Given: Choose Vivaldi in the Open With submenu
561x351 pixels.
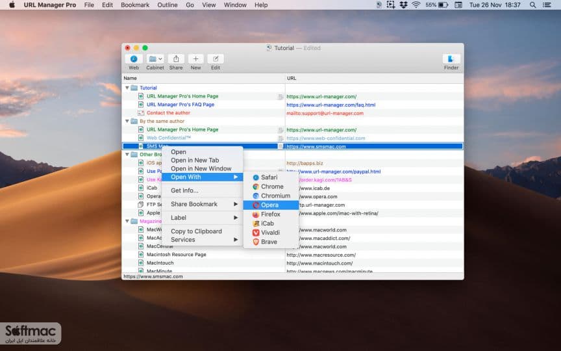Looking at the screenshot, I should (271, 233).
